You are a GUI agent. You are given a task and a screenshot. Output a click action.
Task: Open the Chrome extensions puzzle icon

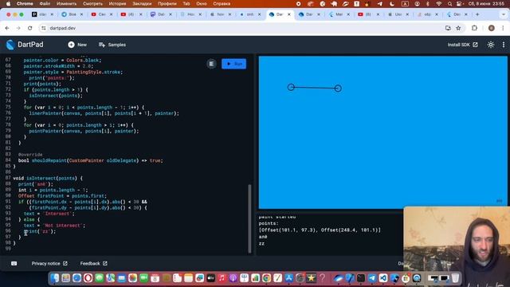point(475,29)
